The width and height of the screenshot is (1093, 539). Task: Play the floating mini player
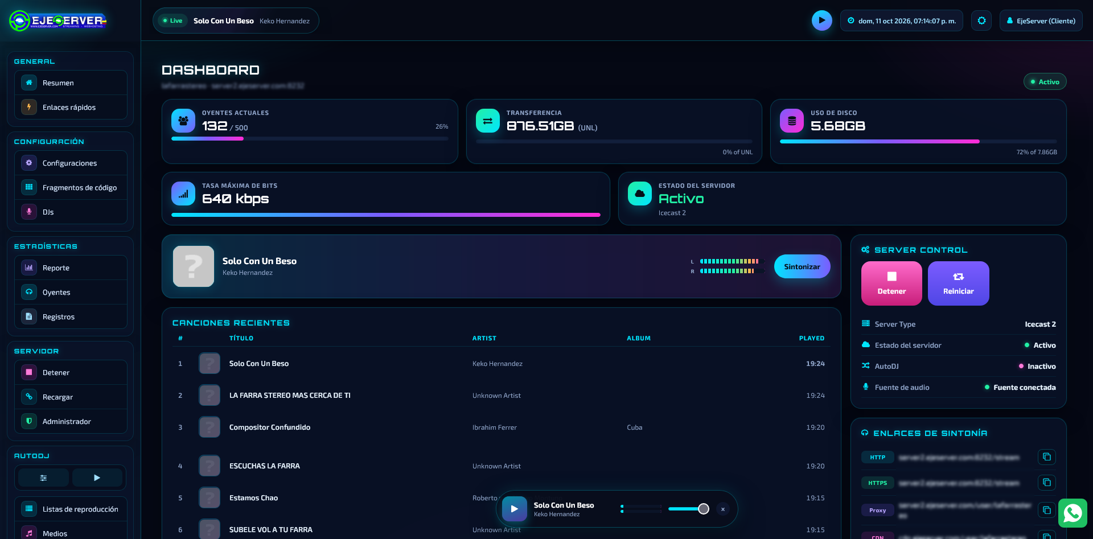click(515, 509)
